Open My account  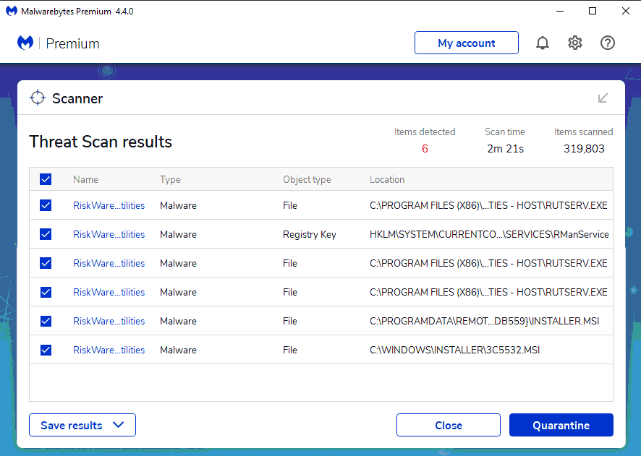click(x=466, y=43)
